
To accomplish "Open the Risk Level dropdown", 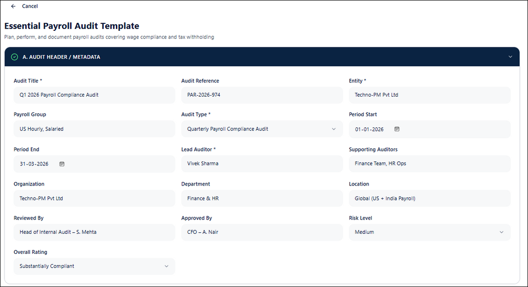I will click(430, 232).
